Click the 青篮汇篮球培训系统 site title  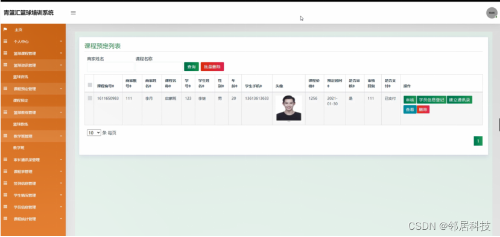(29, 13)
